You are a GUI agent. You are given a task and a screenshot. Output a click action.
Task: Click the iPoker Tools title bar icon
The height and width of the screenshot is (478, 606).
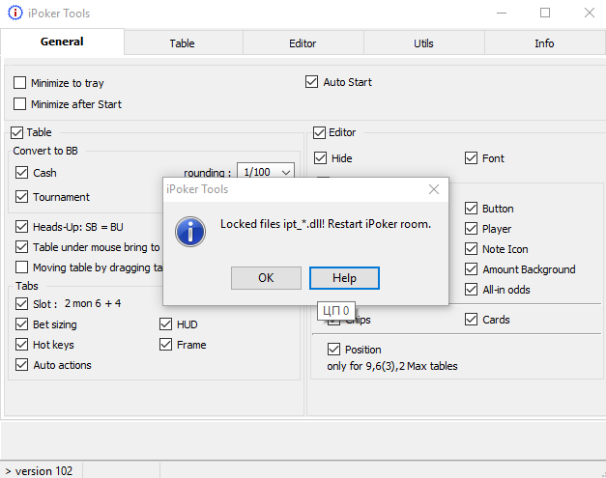(x=14, y=14)
